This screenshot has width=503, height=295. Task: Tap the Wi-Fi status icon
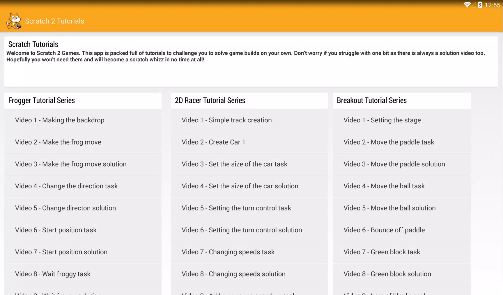point(467,5)
